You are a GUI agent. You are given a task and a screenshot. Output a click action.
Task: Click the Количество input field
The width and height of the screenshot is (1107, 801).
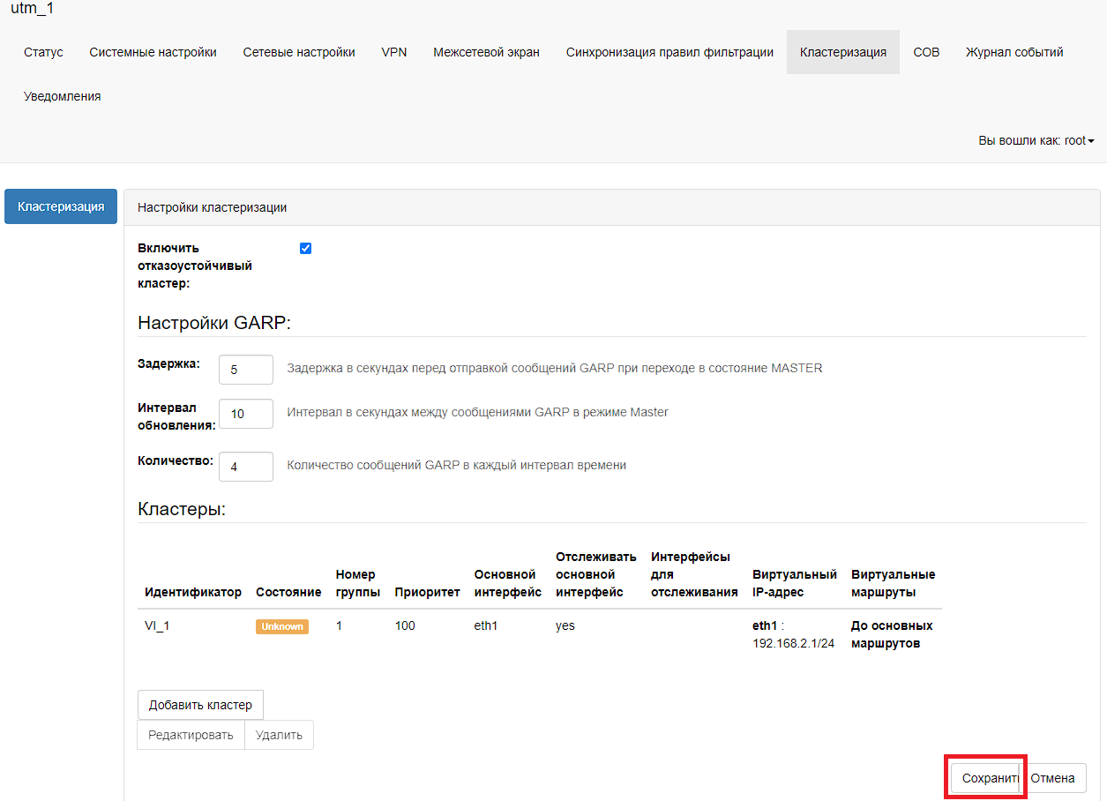pyautogui.click(x=245, y=467)
